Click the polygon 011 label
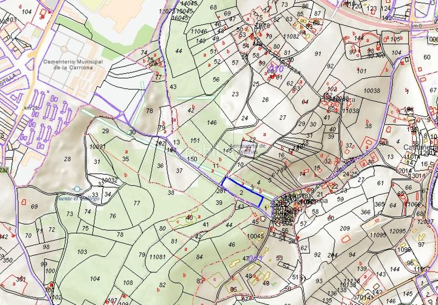The image size is (438, 305). click(x=255, y=258)
